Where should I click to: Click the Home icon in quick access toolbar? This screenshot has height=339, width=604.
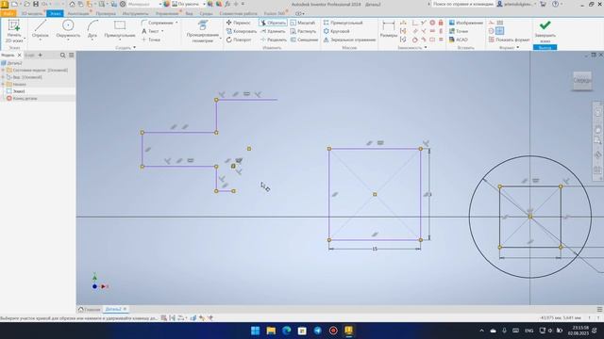coord(72,4)
